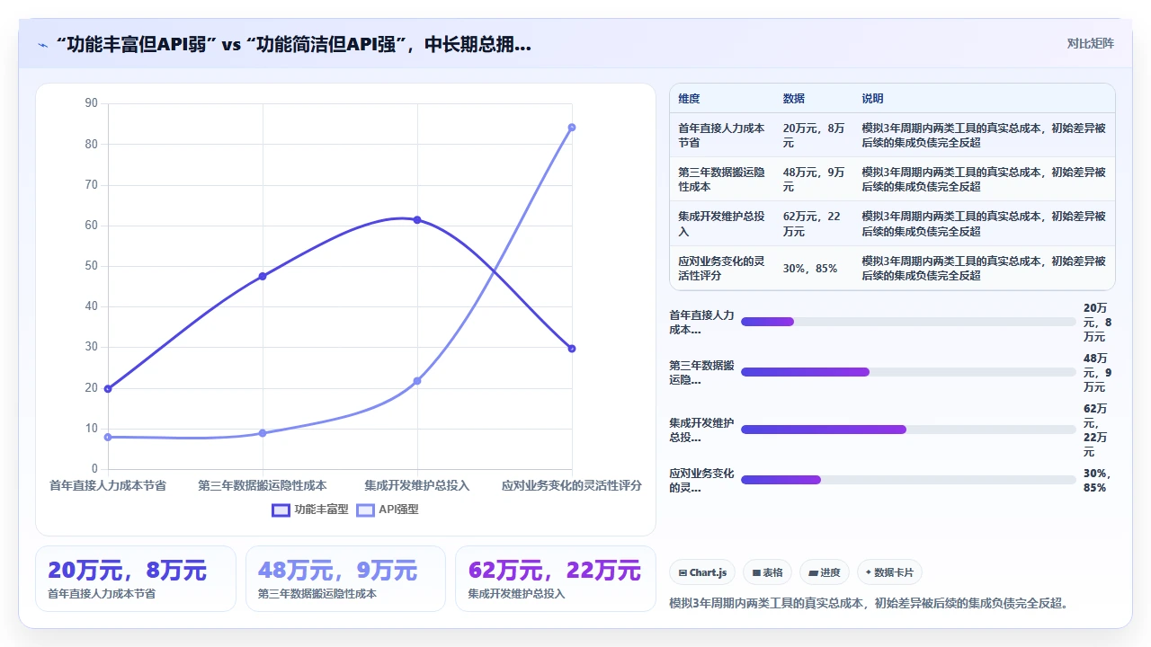The image size is (1151, 647).
Task: Click the 功能丰富型 peak point at 集成开发维护总投入
Action: [417, 219]
